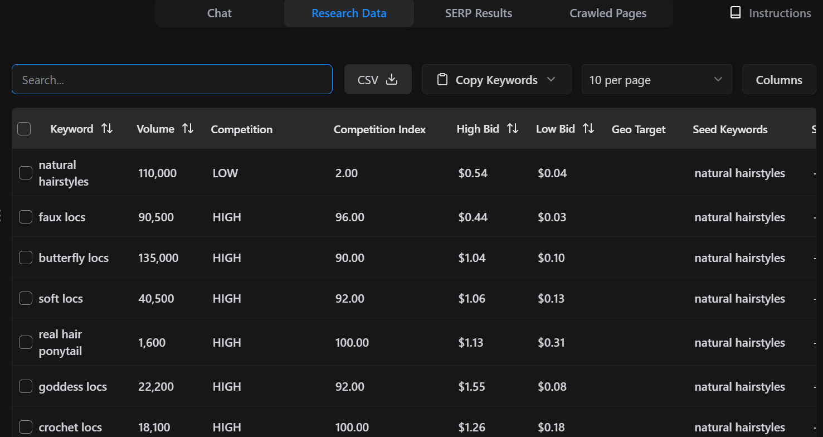Screen dimensions: 823x437
Task: Open the 10 per page dropdown
Action: click(x=656, y=80)
